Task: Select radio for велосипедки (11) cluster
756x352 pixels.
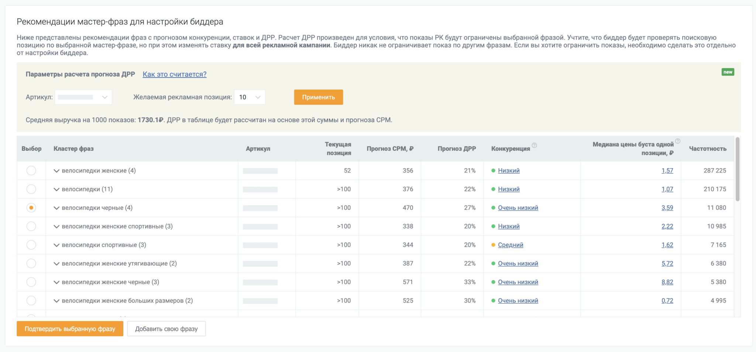Action: pyautogui.click(x=31, y=189)
